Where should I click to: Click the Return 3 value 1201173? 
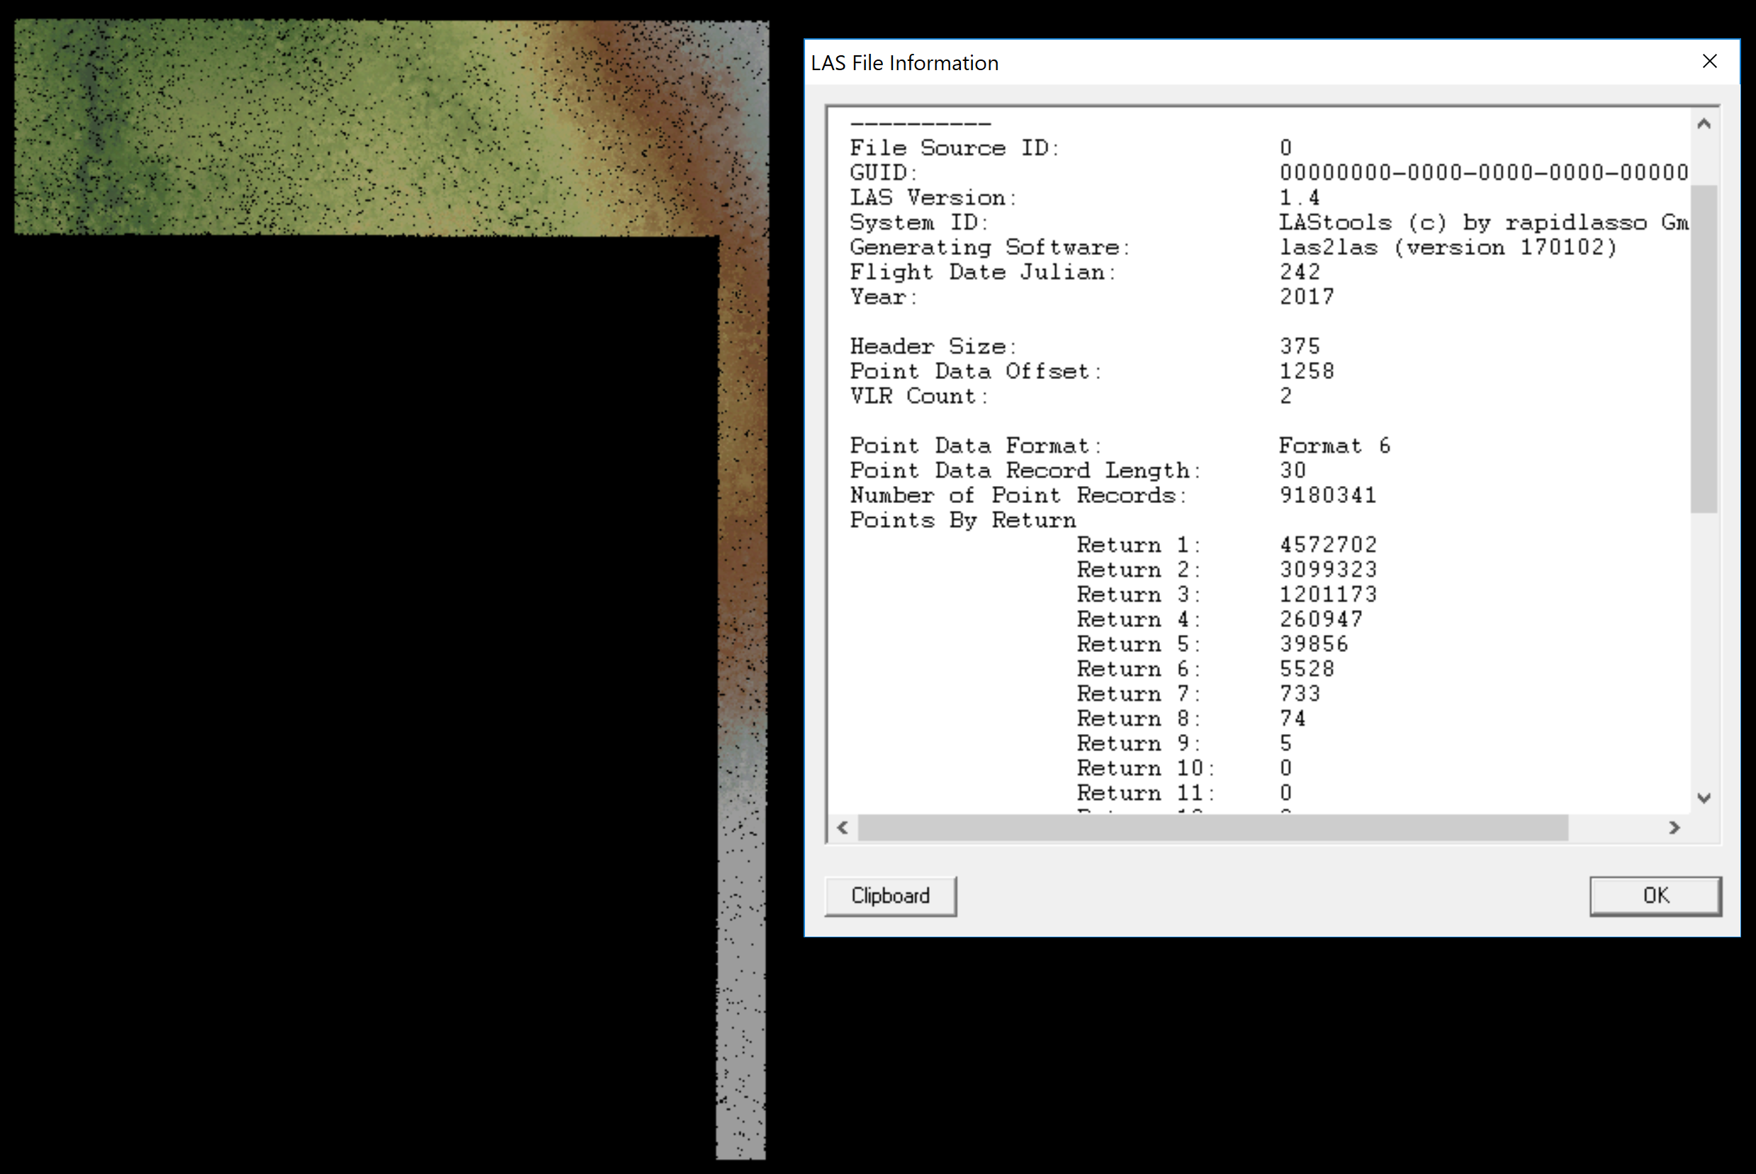click(x=1328, y=594)
